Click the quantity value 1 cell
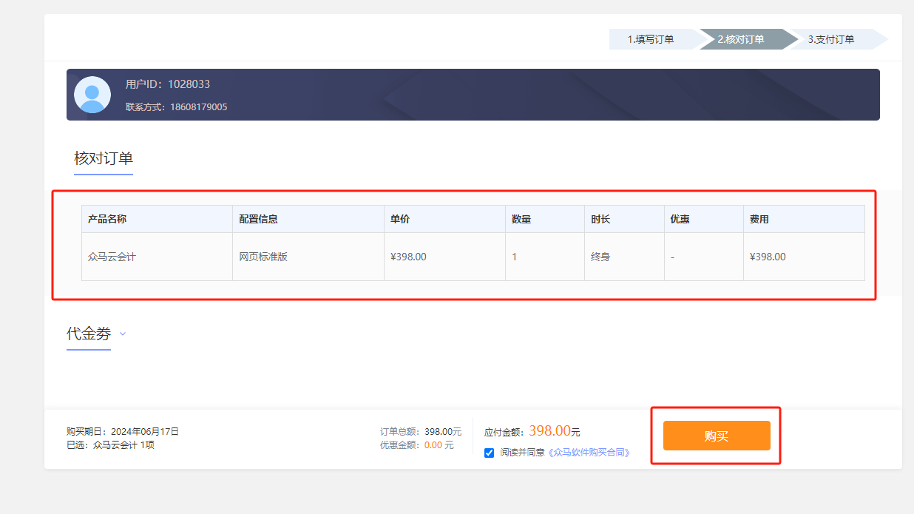The width and height of the screenshot is (914, 514). 545,257
